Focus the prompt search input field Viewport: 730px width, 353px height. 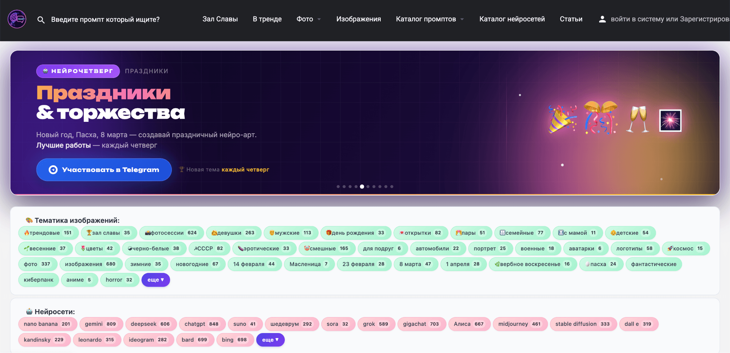tap(105, 20)
